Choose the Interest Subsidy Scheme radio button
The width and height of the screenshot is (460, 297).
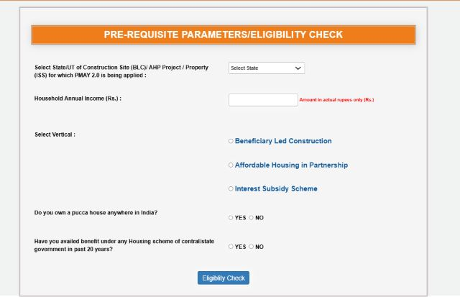[x=231, y=188]
